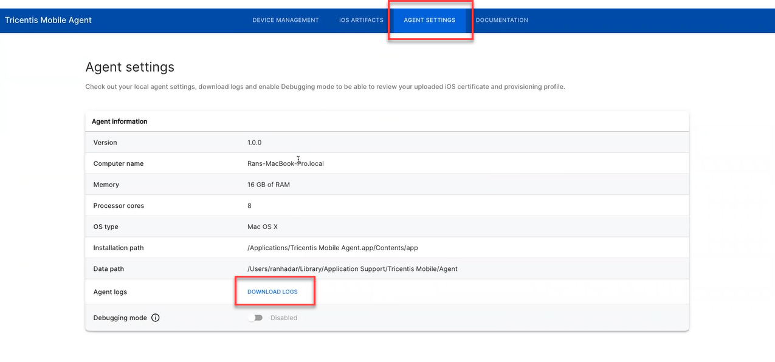775x362 pixels.
Task: Switch to the iOS Artifacts tab
Action: pyautogui.click(x=362, y=20)
